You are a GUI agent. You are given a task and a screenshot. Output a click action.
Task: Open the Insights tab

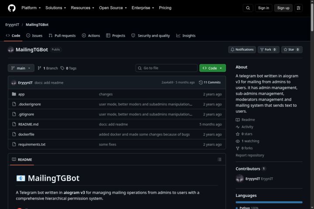click(x=186, y=36)
